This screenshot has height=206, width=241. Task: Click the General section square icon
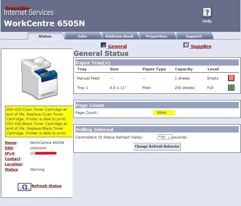pyautogui.click(x=103, y=45)
